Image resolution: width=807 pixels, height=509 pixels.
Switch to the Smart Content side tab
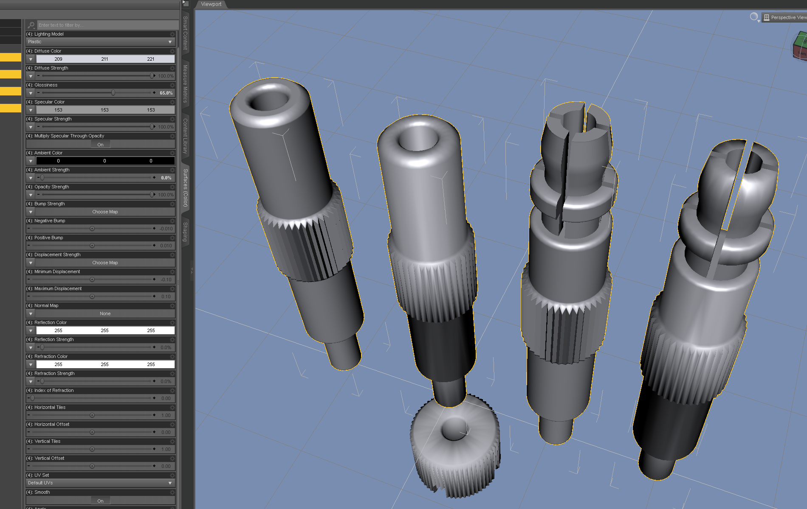coord(186,33)
